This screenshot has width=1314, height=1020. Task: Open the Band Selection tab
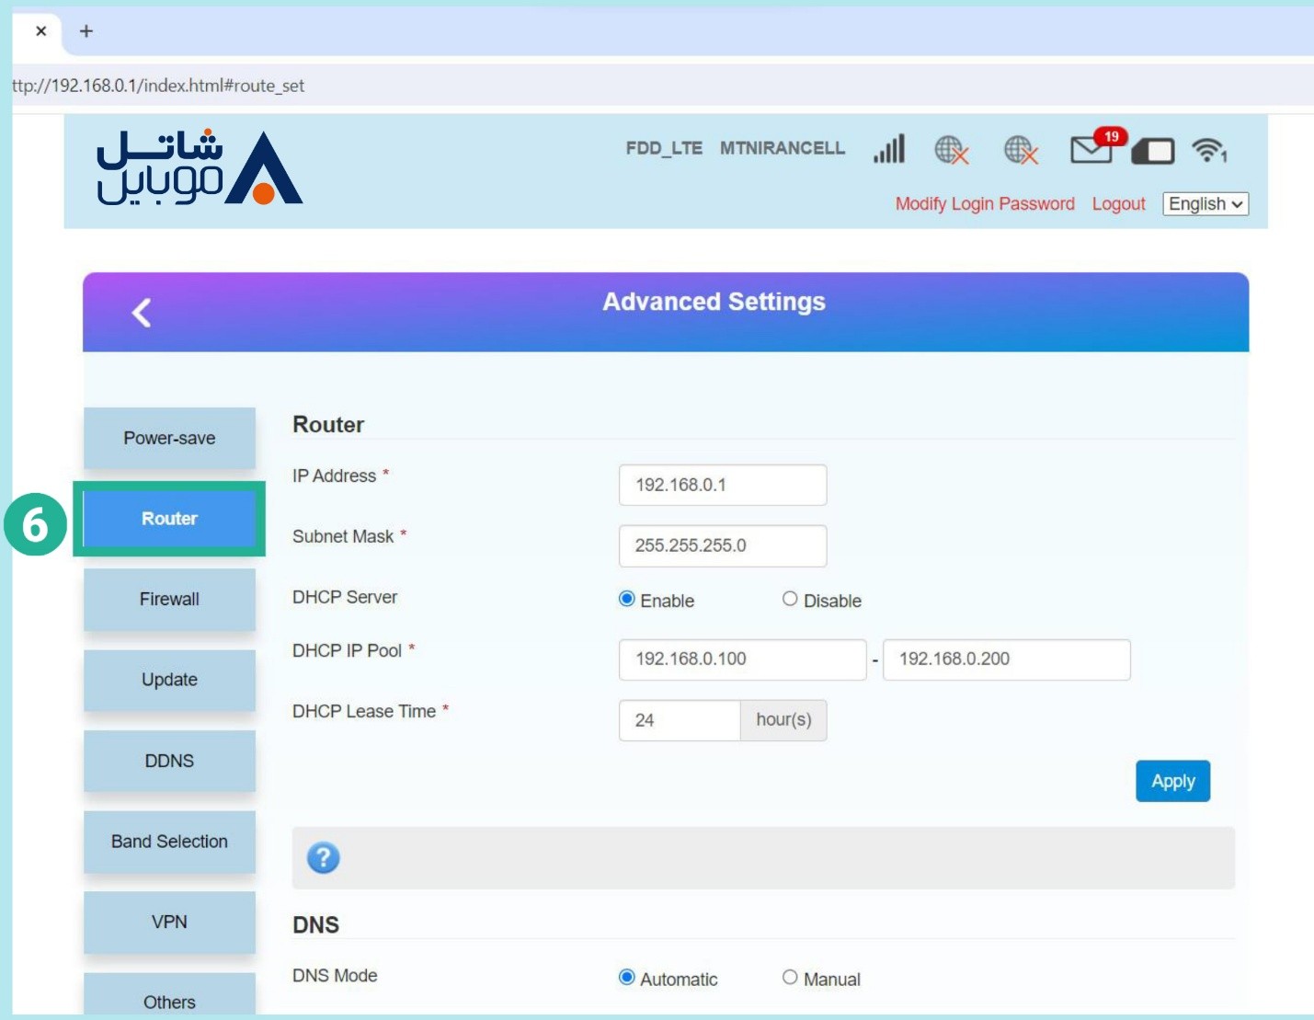(169, 842)
